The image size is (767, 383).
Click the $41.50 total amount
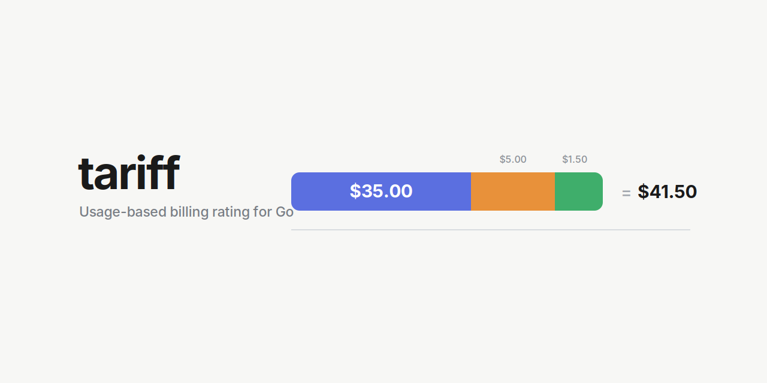pyautogui.click(x=667, y=191)
